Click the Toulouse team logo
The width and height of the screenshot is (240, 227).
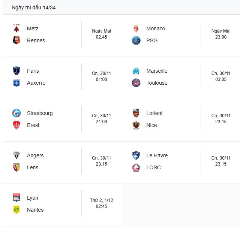136,83
